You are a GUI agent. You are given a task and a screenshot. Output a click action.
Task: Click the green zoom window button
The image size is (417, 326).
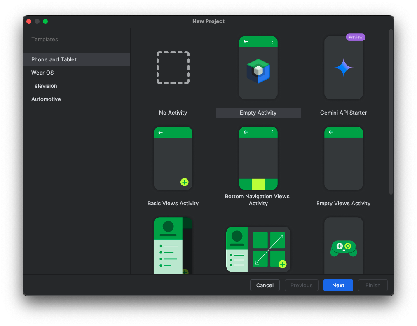click(x=45, y=21)
